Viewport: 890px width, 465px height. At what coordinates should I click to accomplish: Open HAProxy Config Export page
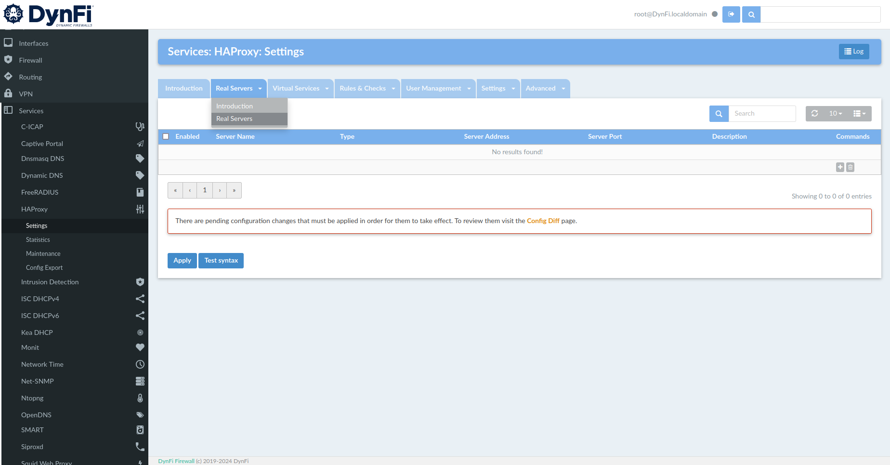[x=44, y=267]
